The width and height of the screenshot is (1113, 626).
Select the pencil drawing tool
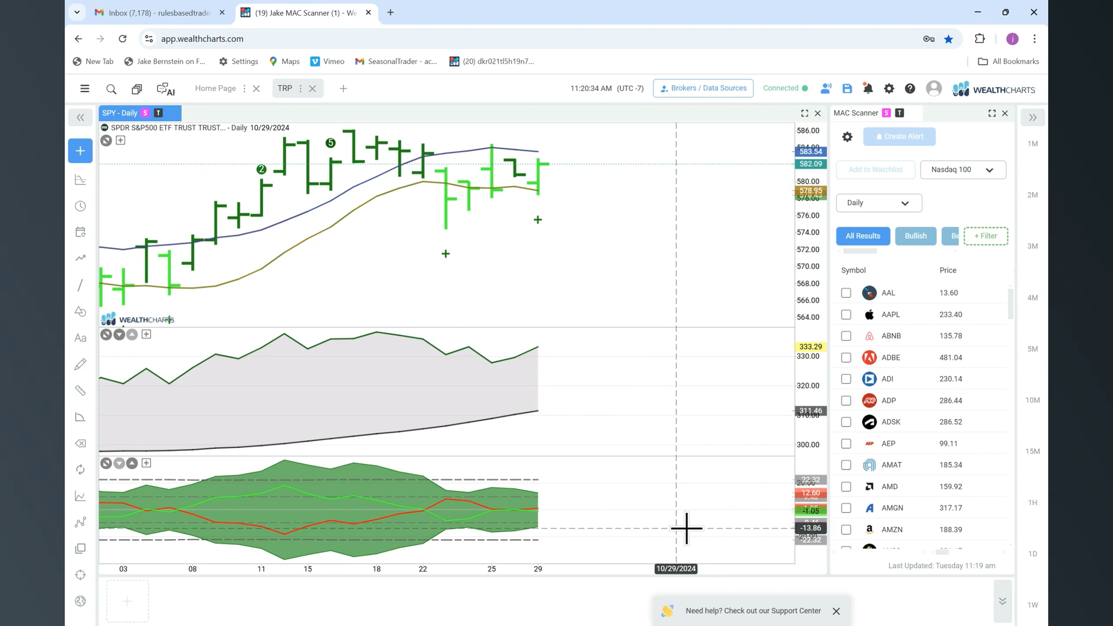click(81, 364)
